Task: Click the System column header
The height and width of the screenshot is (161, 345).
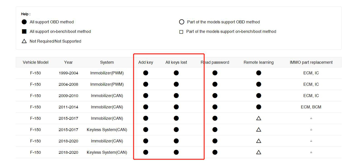Action: [x=107, y=62]
